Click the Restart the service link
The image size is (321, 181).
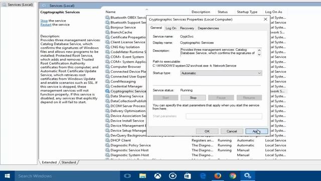click(x=46, y=25)
